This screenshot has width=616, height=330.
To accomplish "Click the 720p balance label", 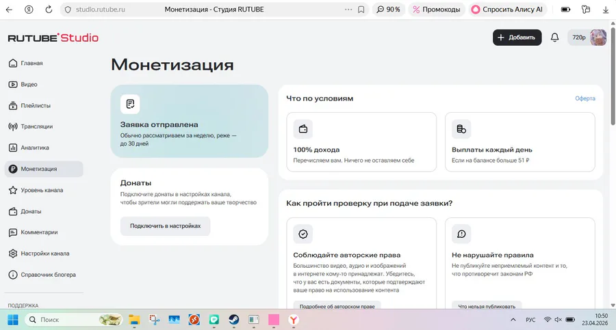I will coord(578,38).
